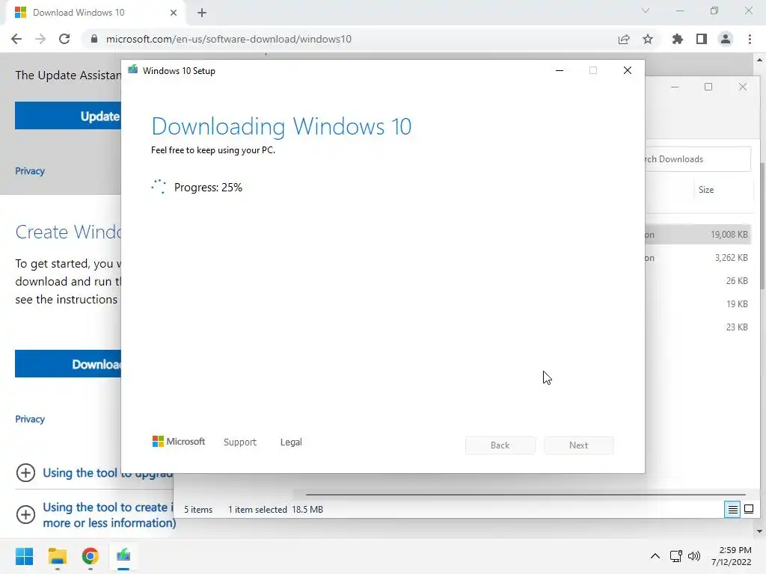766x574 pixels.
Task: Maximize the File Explorer window
Action: [x=708, y=87]
